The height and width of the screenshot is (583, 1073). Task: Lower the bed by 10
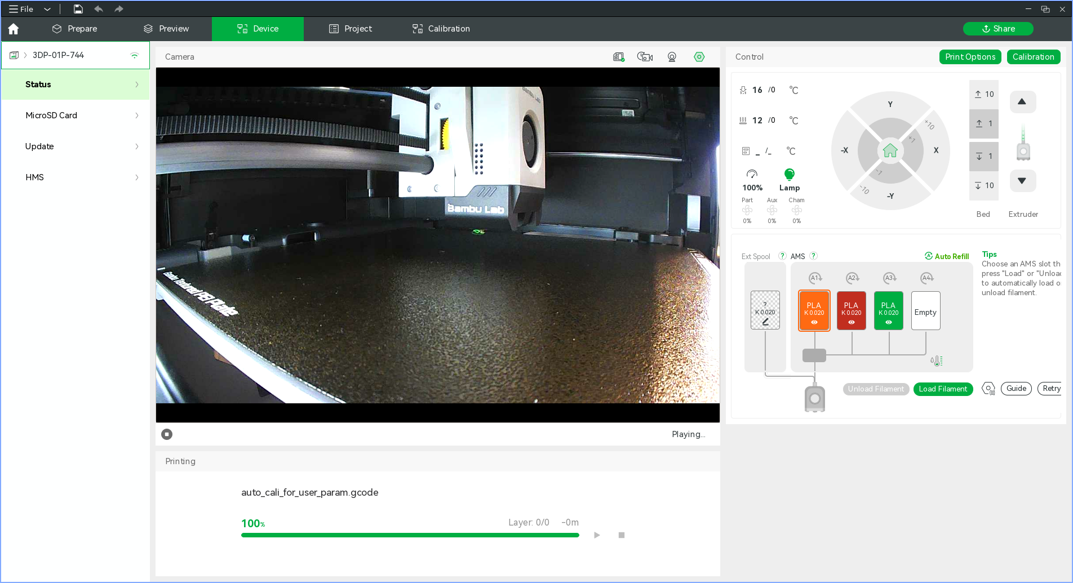click(984, 186)
